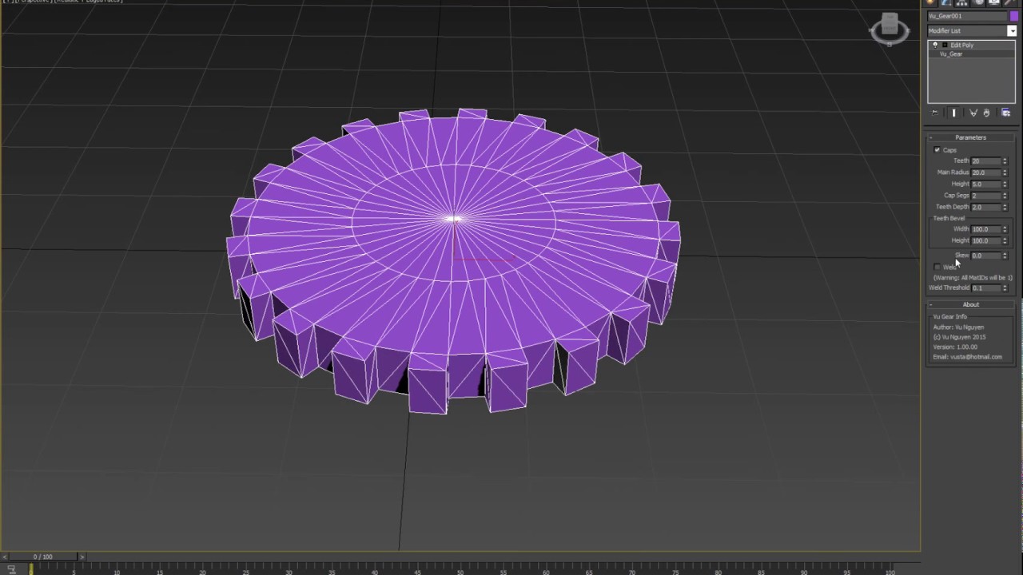Click the Teeth spinner arrows

pyautogui.click(x=1005, y=161)
